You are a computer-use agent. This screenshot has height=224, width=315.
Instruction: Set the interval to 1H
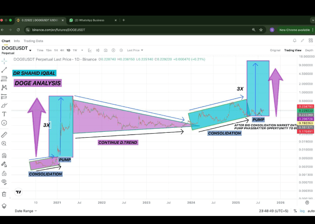point(56,50)
